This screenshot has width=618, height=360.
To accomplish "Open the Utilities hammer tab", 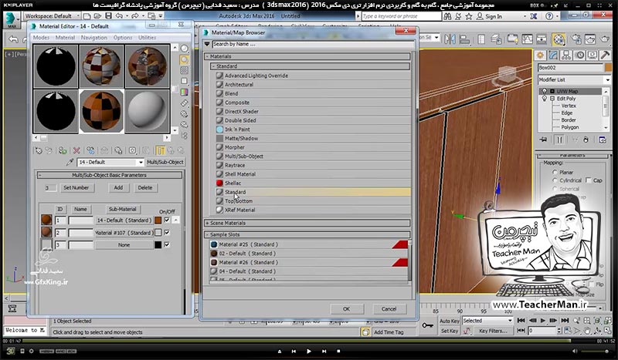I will 605,55.
